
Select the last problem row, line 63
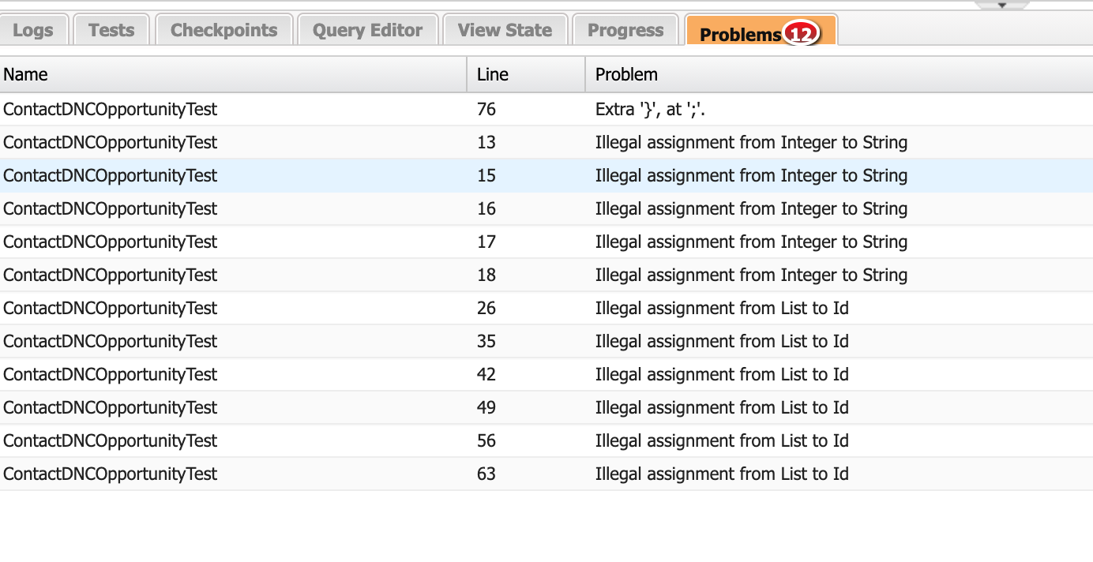click(721, 474)
